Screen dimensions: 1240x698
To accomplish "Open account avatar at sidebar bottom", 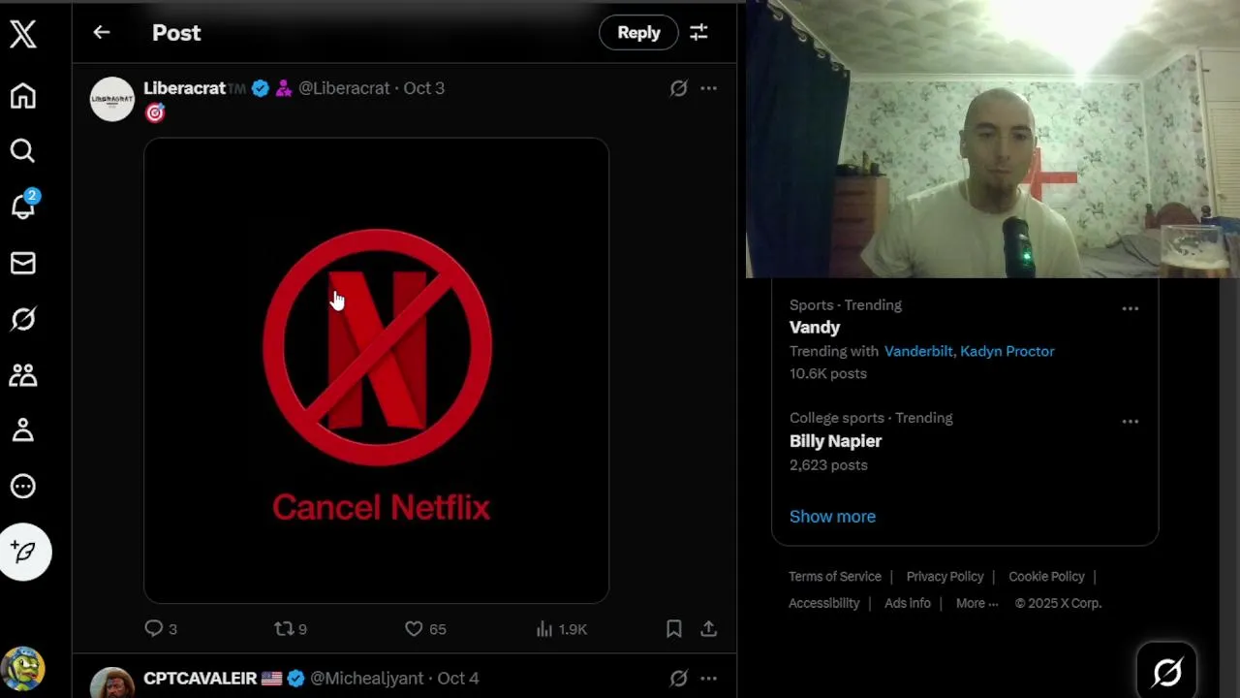I will (23, 669).
